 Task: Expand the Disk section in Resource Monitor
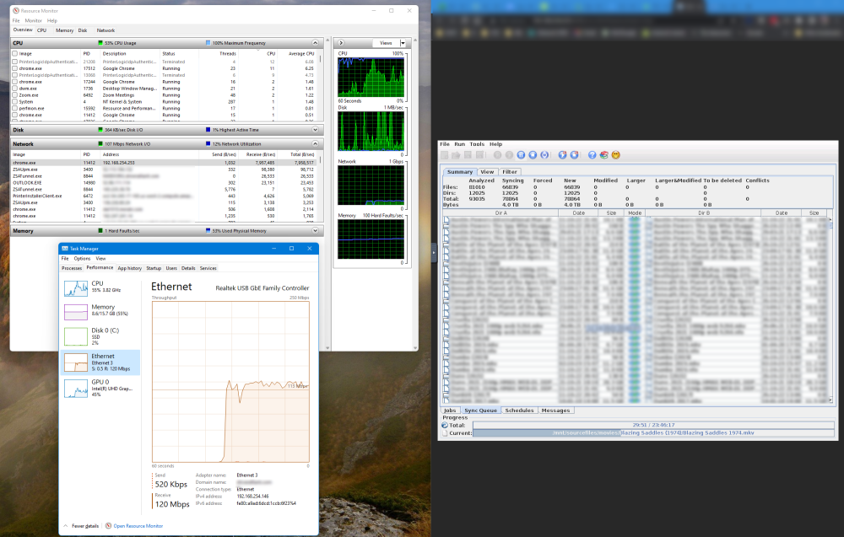click(x=315, y=130)
